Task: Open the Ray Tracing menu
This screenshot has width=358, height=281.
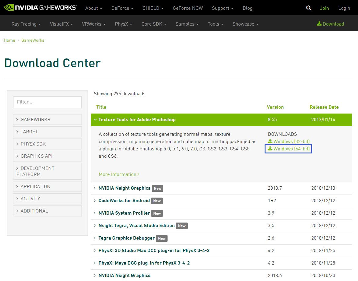Action: 26,24
